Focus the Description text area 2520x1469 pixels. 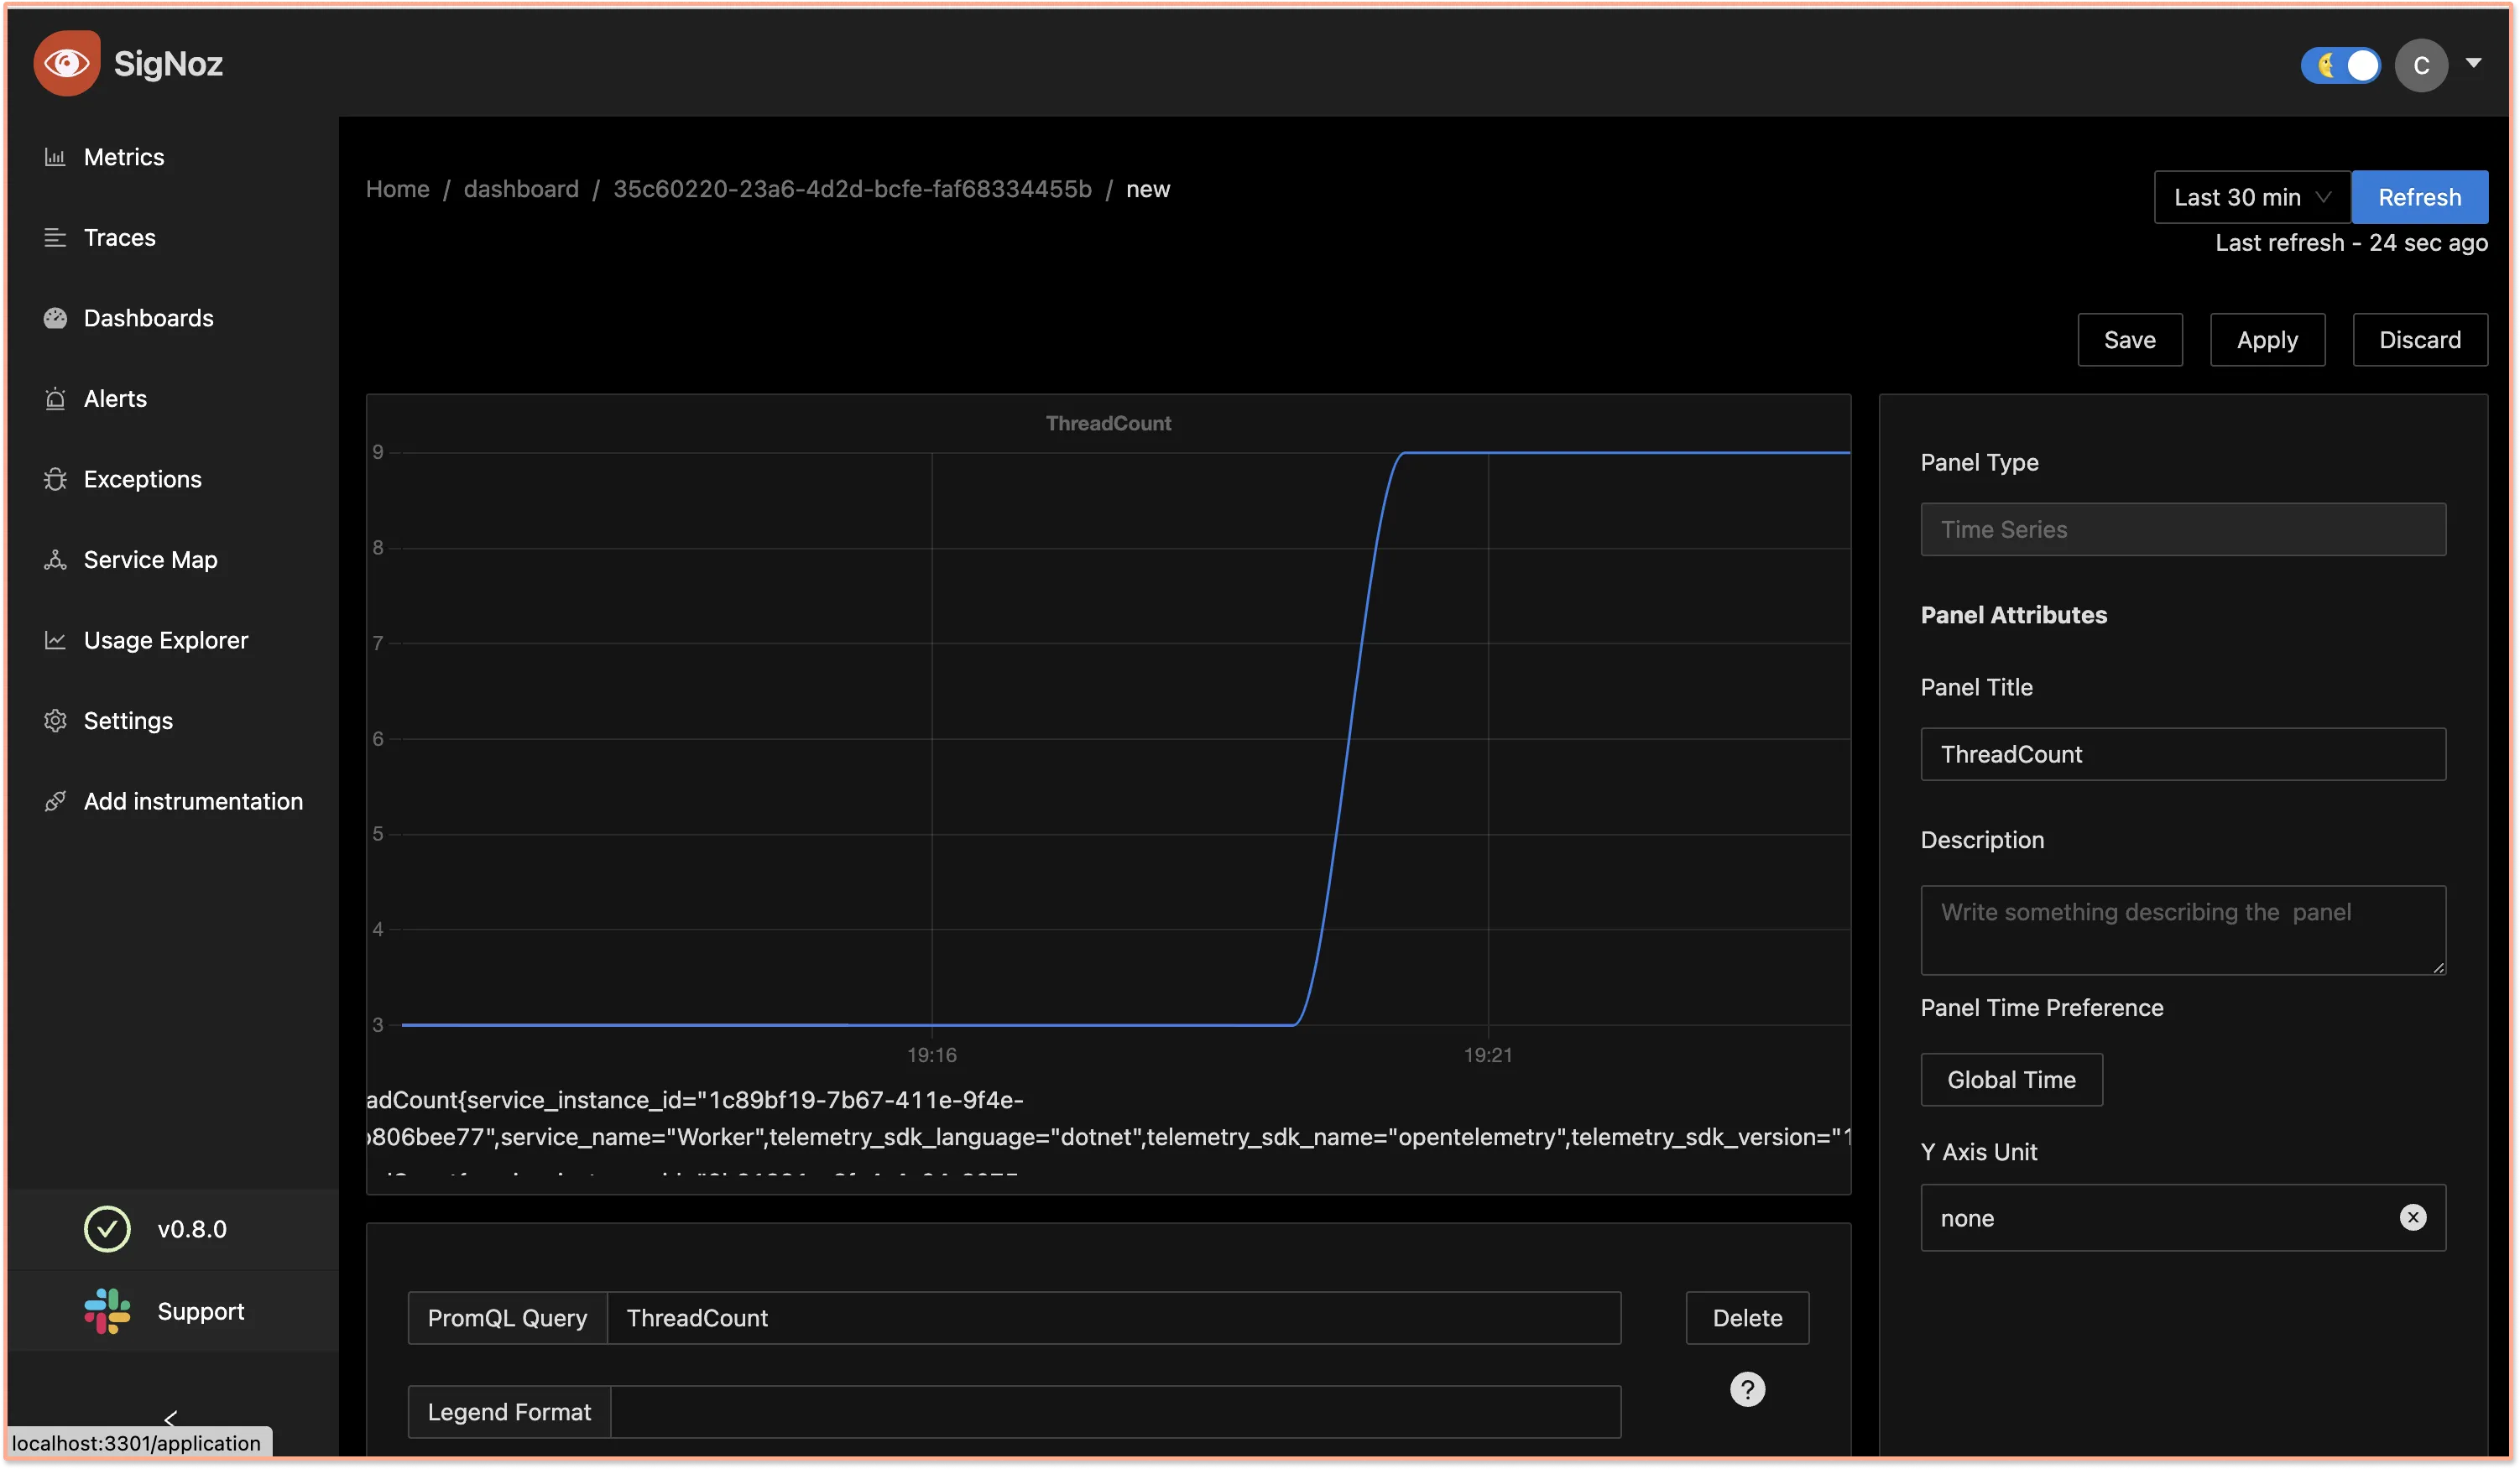tap(2183, 930)
